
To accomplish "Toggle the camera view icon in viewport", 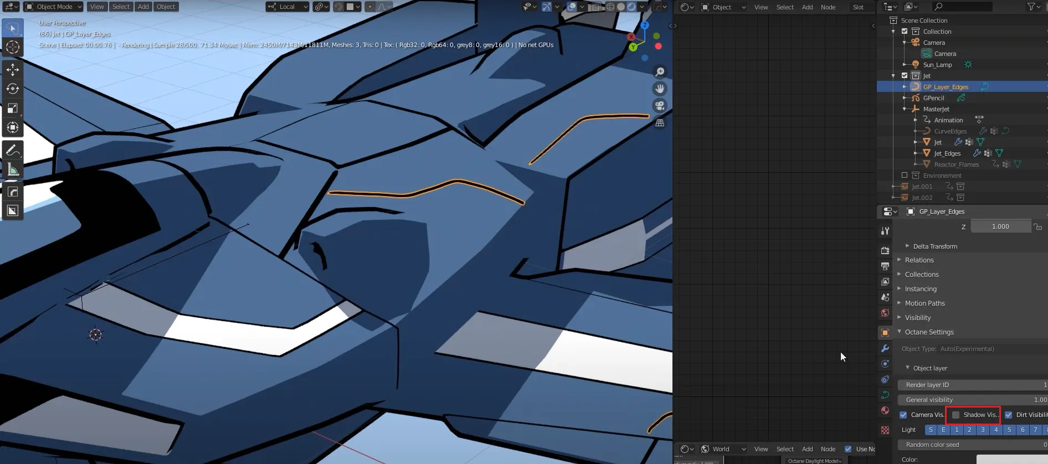I will (x=660, y=106).
